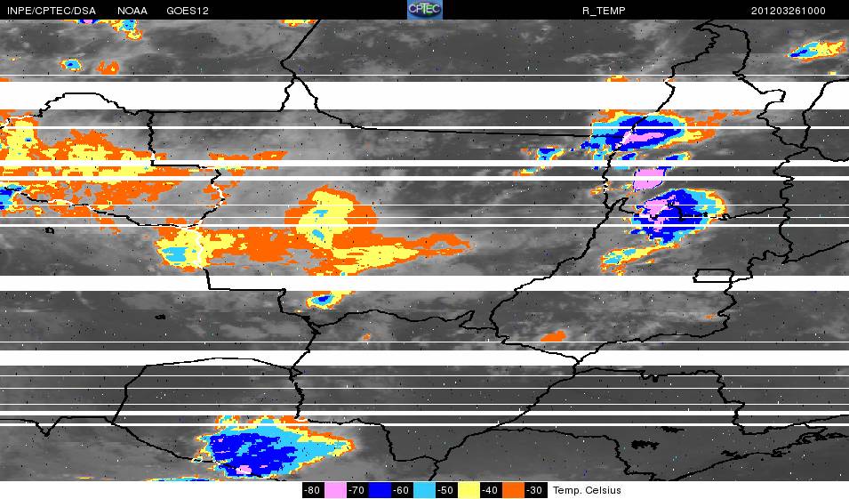Click the -40 legend value
This screenshot has height=499, width=849.
tap(491, 490)
